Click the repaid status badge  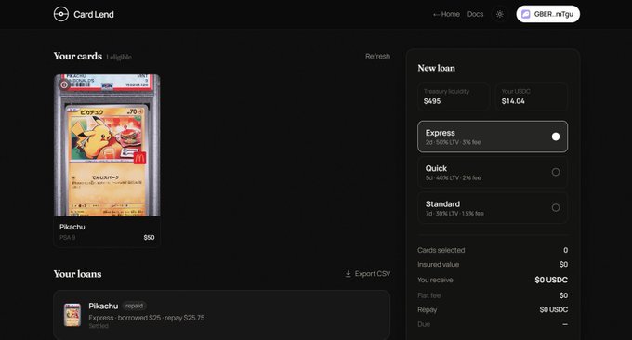[134, 306]
